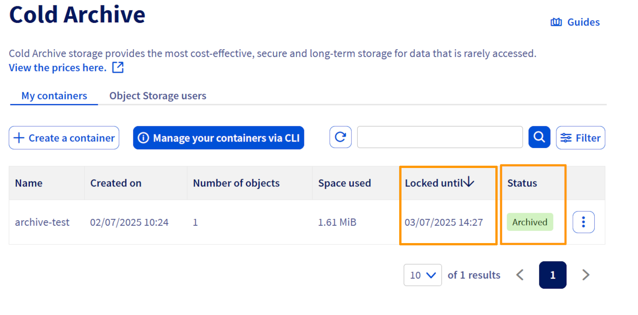This screenshot has height=315, width=638.
Task: Select pagination page 1
Action: tap(552, 275)
